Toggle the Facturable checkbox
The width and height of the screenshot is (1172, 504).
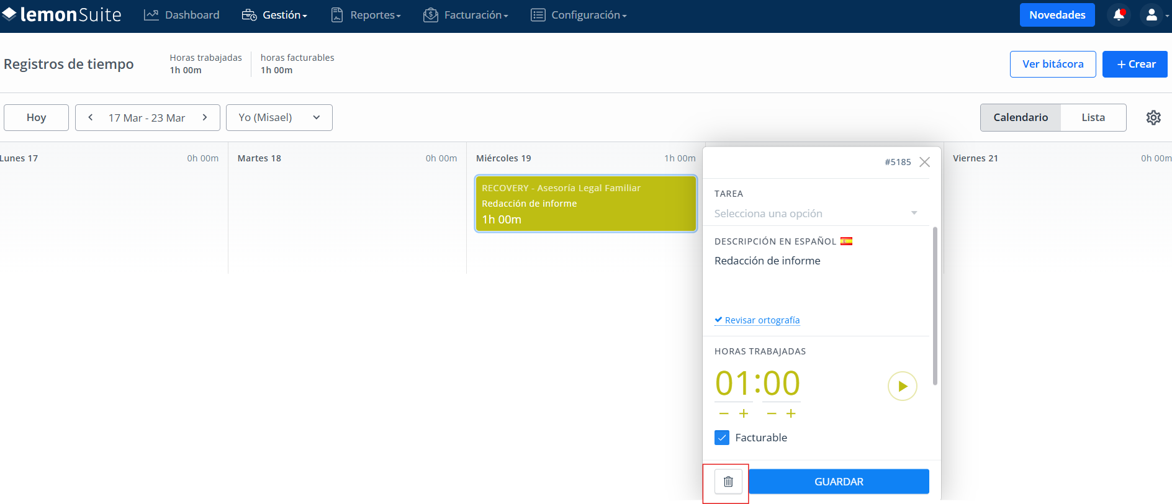(722, 438)
